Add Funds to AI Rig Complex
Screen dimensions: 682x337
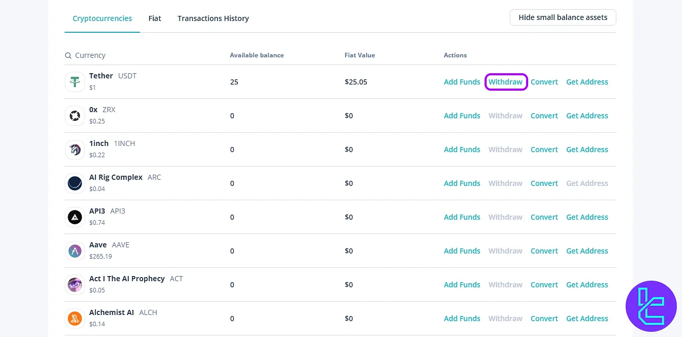point(462,183)
